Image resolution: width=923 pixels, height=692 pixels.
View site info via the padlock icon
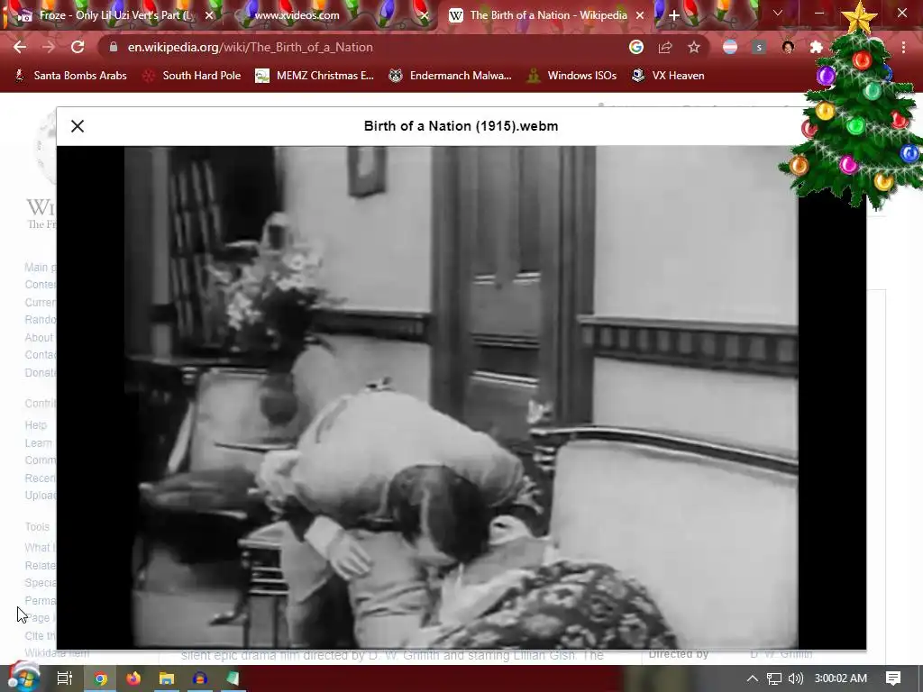tap(114, 47)
